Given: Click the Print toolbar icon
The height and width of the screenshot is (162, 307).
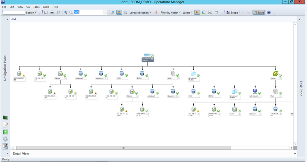Looking at the screenshot, I should click(52, 13).
